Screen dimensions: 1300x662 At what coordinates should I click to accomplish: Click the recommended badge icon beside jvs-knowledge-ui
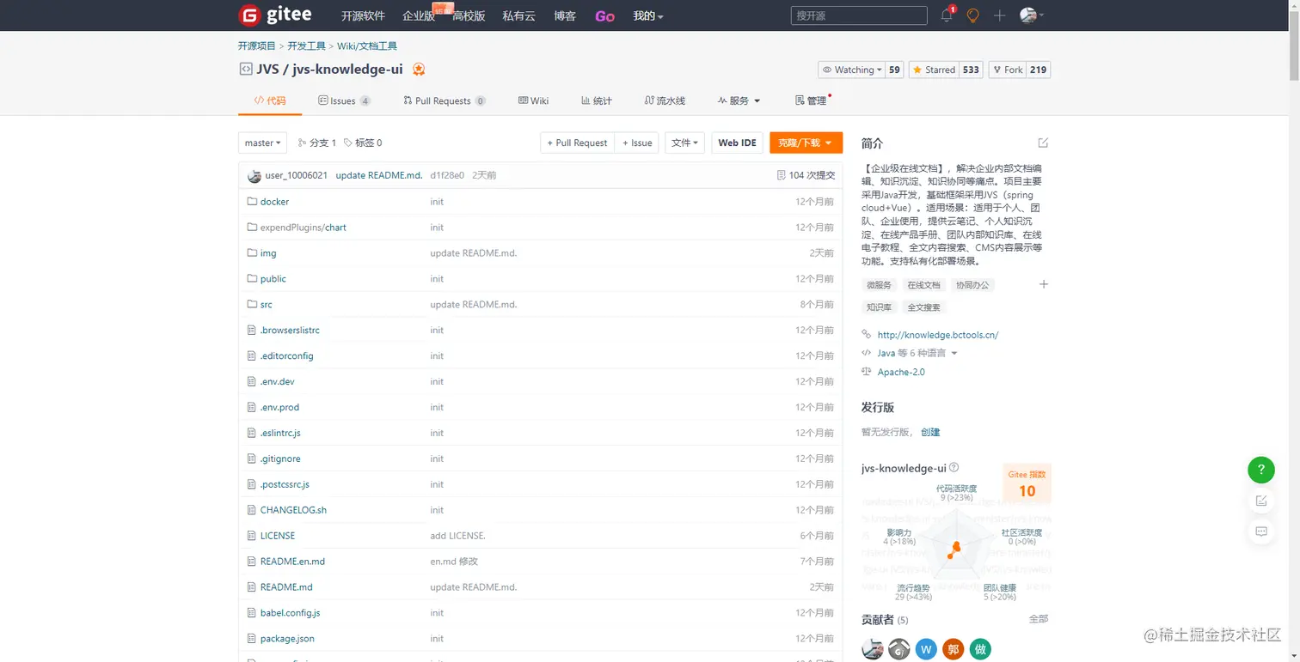click(419, 70)
